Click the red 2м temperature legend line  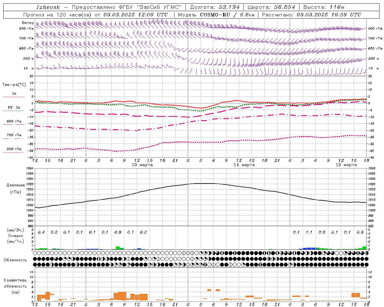(x=14, y=97)
